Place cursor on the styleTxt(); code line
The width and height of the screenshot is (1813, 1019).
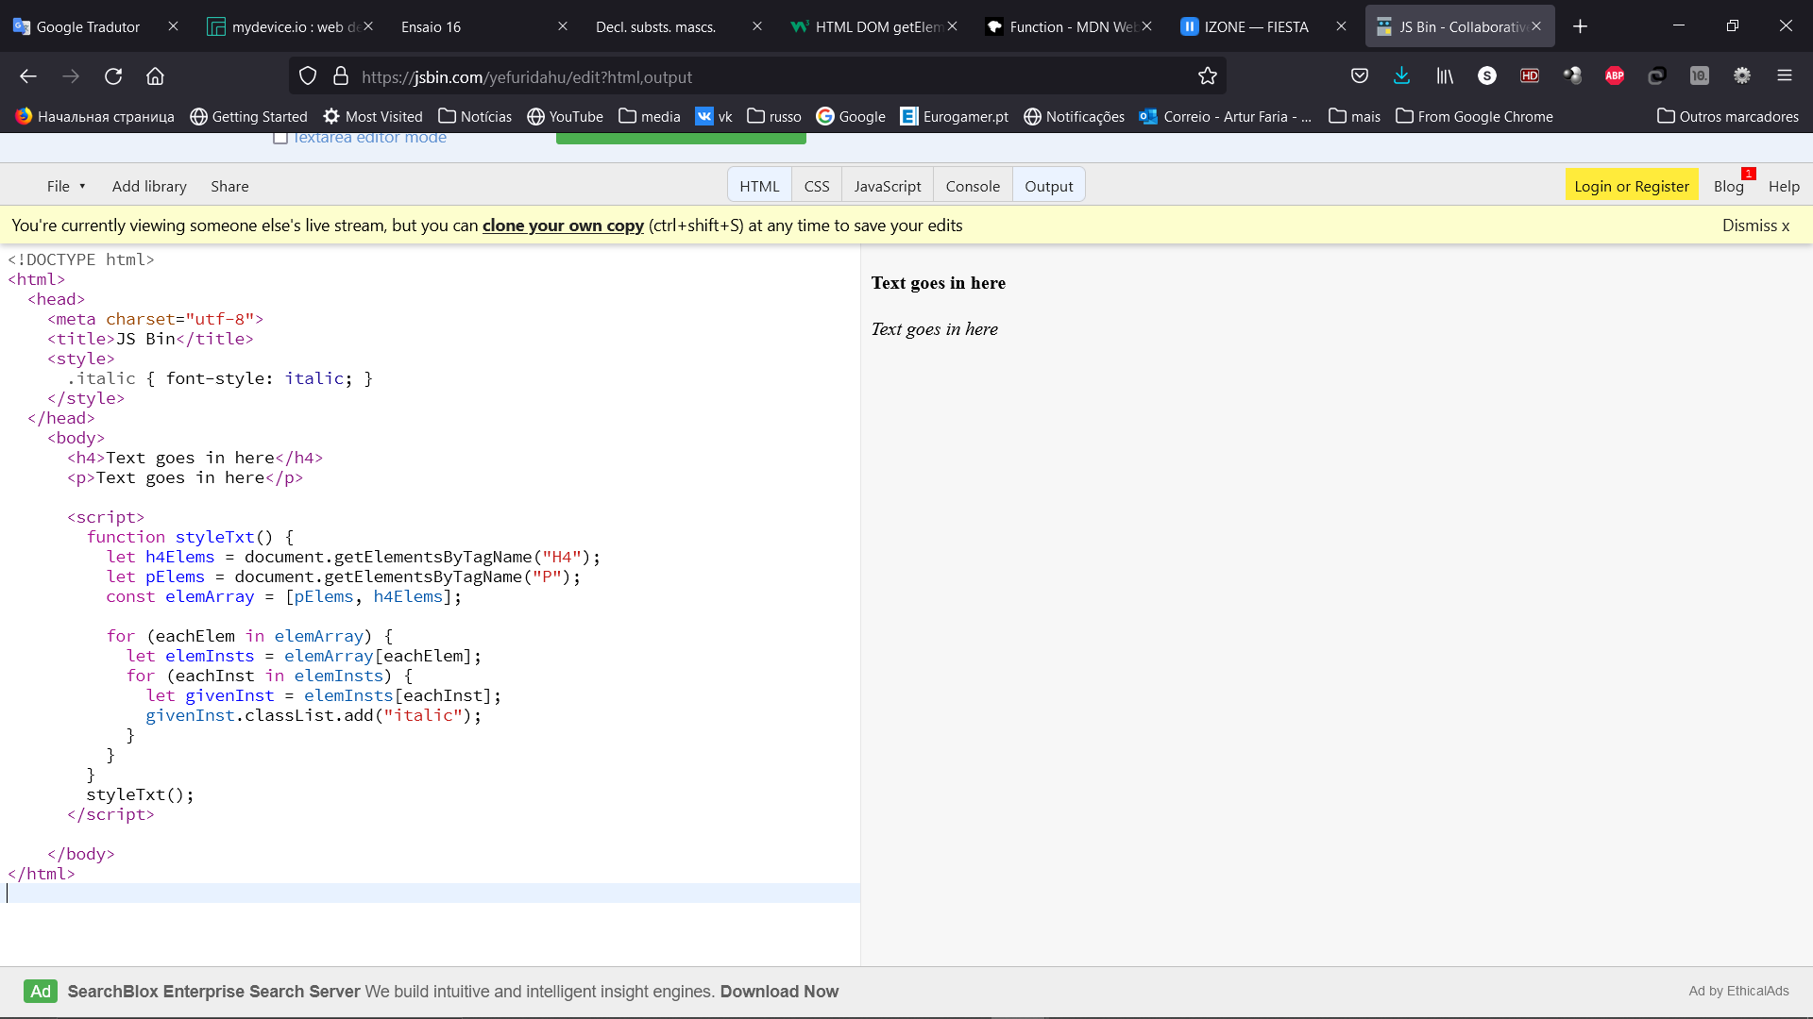click(140, 794)
